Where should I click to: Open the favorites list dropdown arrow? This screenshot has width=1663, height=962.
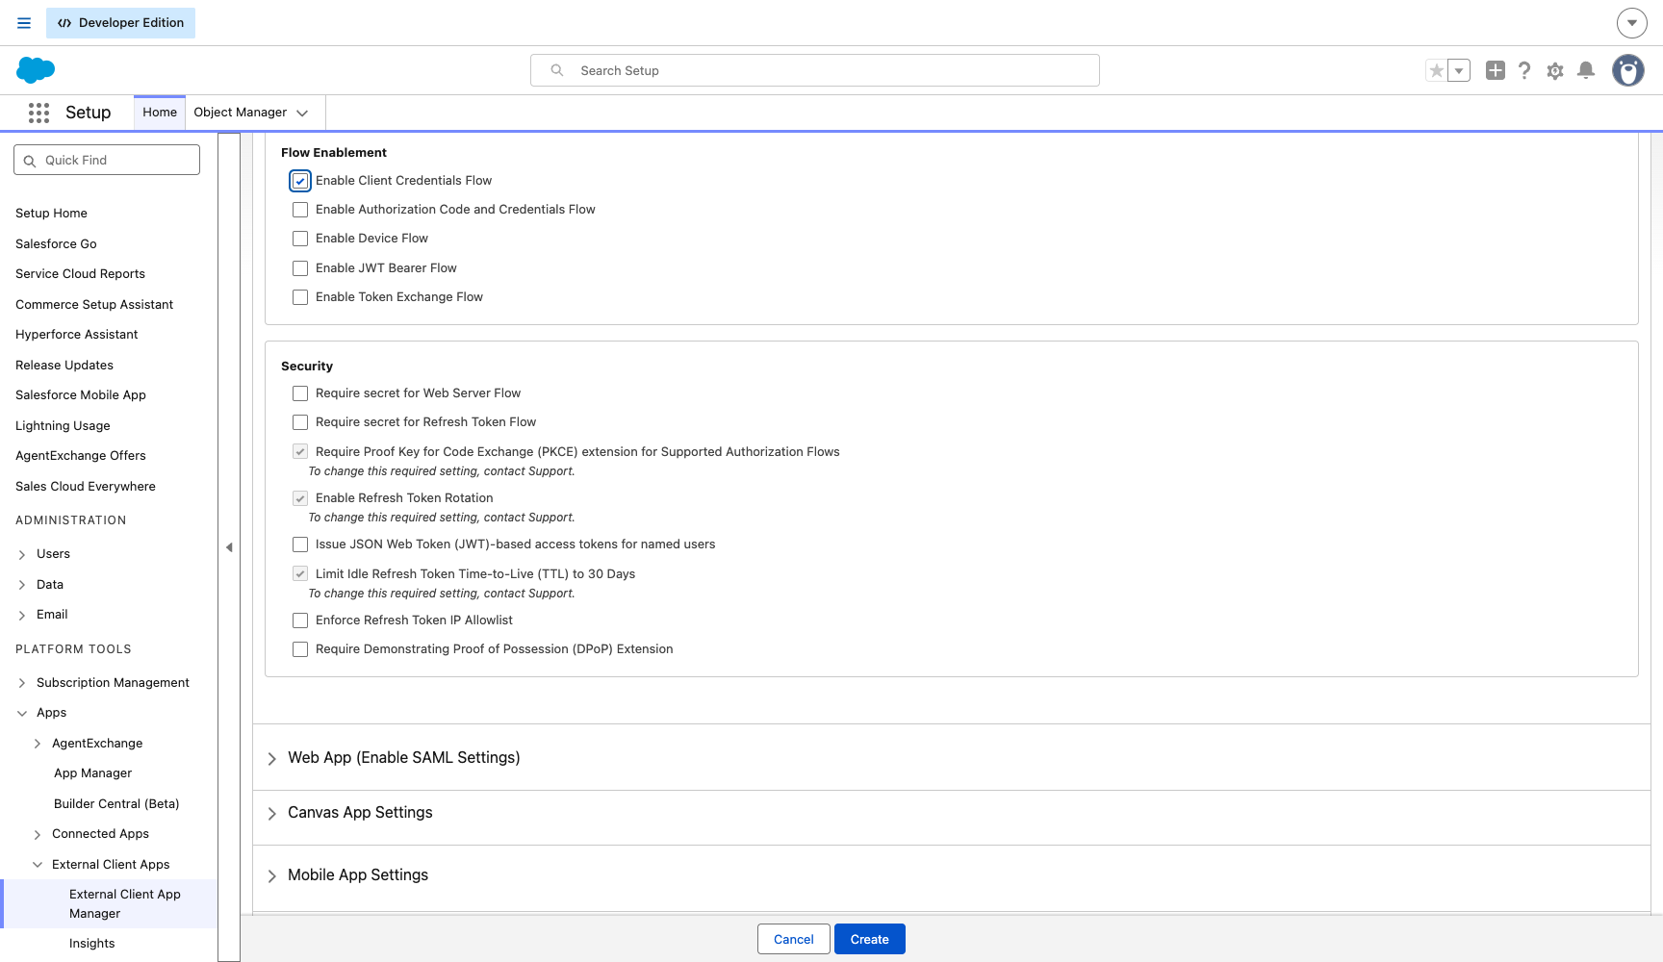(1459, 70)
